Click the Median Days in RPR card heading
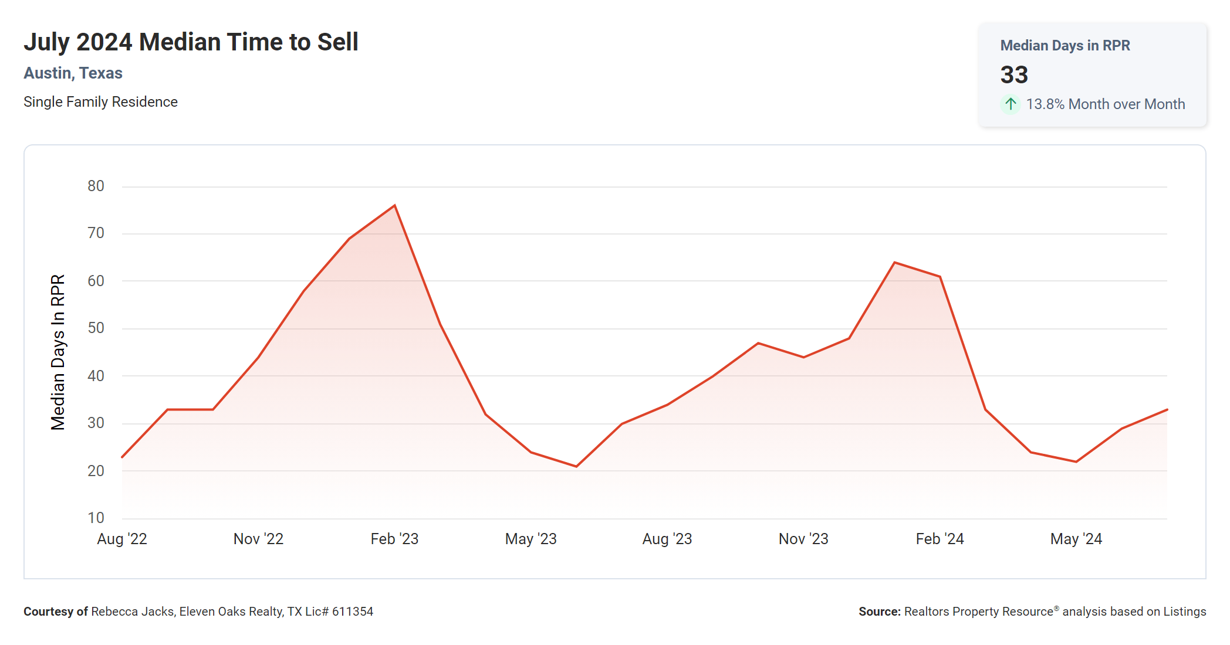The image size is (1230, 645). point(1065,46)
